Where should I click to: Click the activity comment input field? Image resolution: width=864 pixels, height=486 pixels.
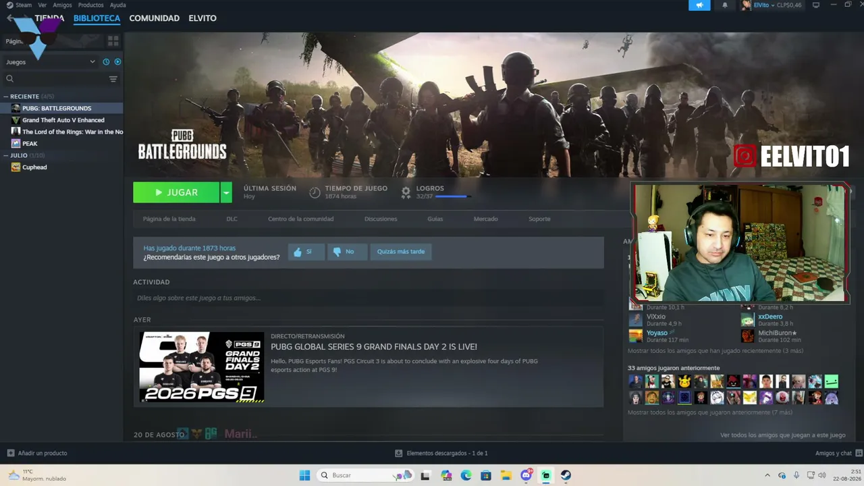click(x=368, y=298)
